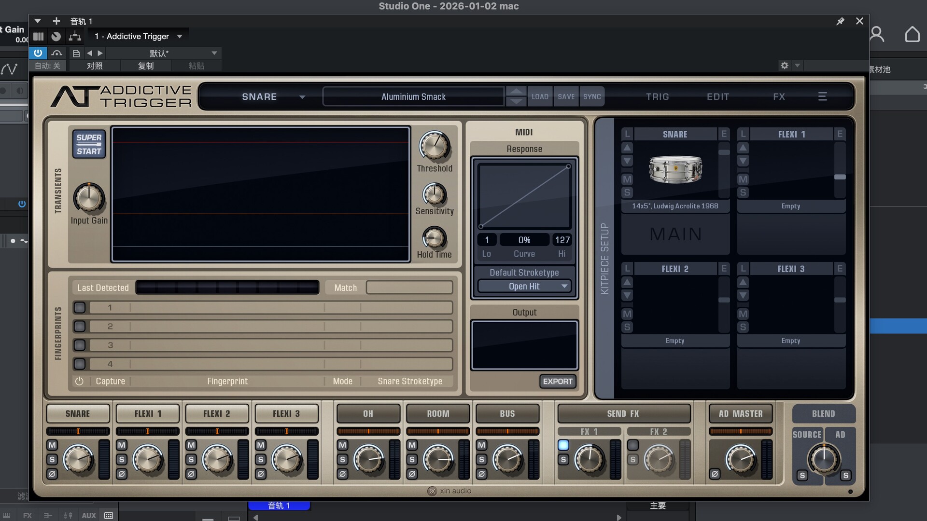This screenshot has height=521, width=927.
Task: Click the preset next arrow icon
Action: 100,53
